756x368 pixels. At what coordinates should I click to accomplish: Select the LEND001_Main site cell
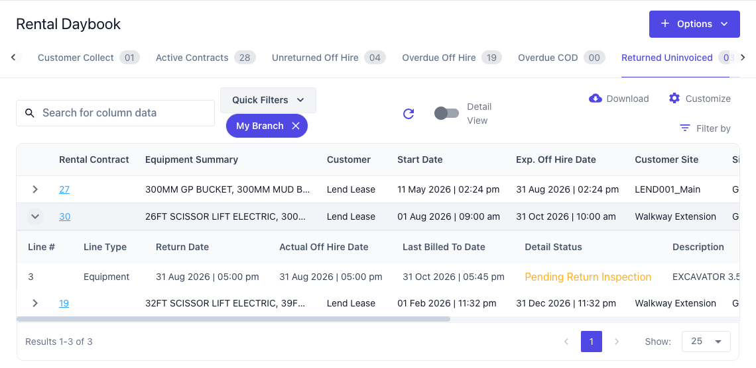coord(668,189)
